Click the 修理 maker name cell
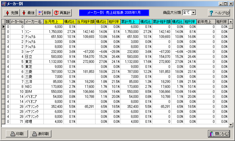 pyautogui.click(x=34, y=122)
